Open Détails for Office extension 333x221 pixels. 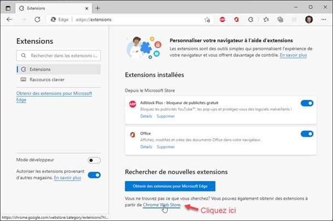tap(146, 147)
